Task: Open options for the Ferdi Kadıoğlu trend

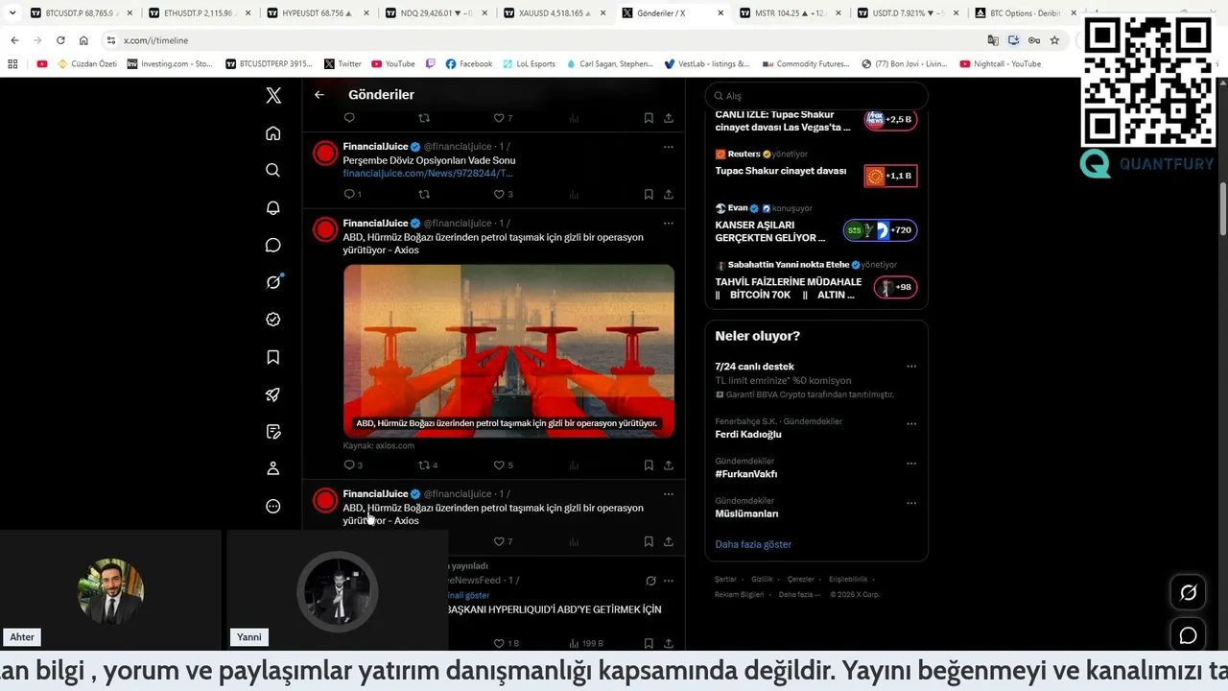Action: coord(911,424)
